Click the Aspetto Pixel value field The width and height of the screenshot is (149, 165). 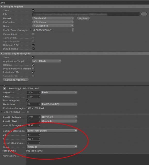tap(33, 121)
